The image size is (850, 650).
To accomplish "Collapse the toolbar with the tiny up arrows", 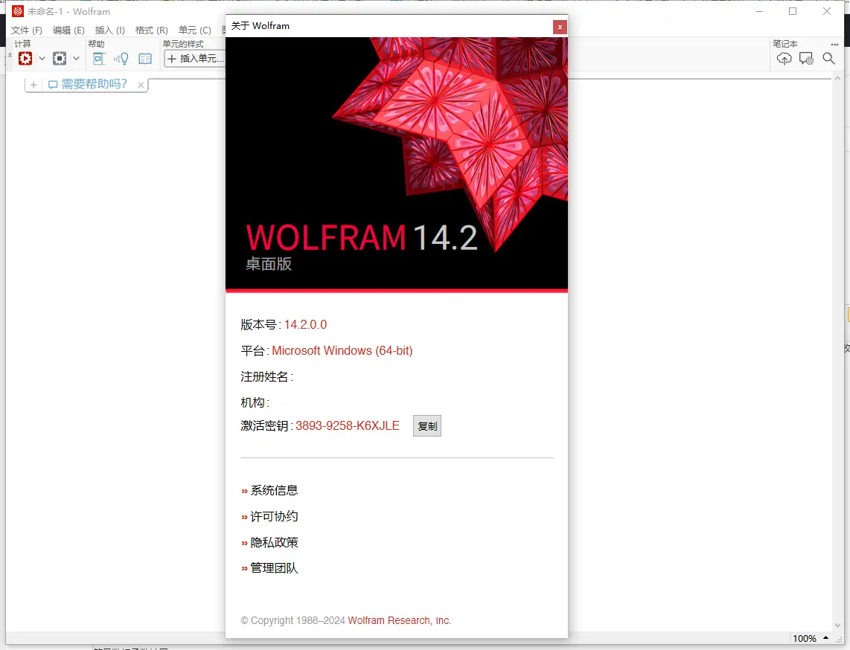I will (x=10, y=55).
